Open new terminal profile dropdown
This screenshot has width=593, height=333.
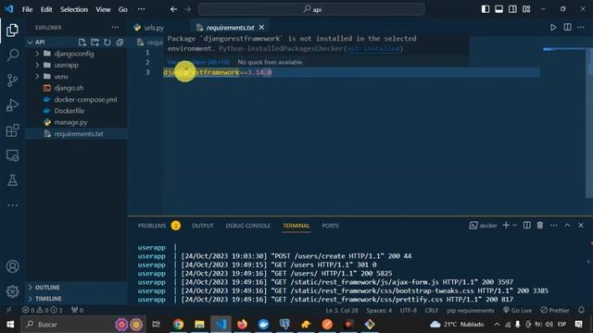[515, 226]
